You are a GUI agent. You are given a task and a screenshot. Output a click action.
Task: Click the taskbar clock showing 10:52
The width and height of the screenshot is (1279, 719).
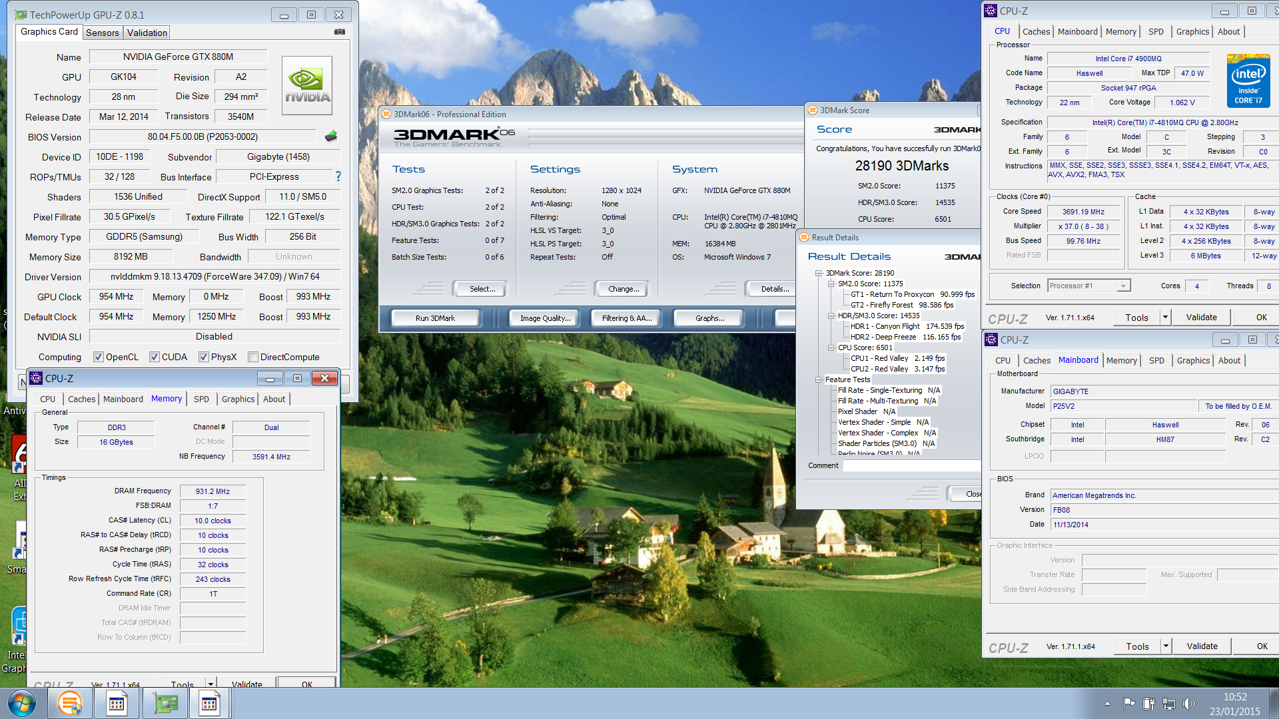[x=1234, y=697]
